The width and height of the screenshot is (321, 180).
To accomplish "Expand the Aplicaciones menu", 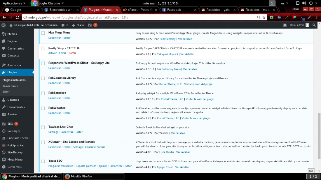I will (x=14, y=3).
